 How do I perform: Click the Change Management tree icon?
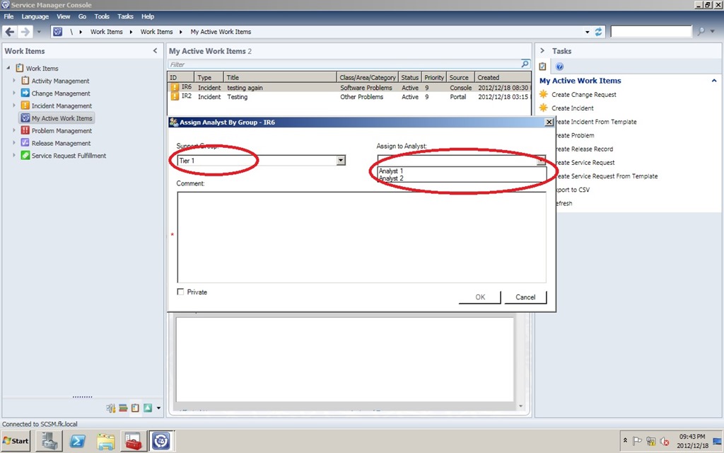click(x=25, y=93)
